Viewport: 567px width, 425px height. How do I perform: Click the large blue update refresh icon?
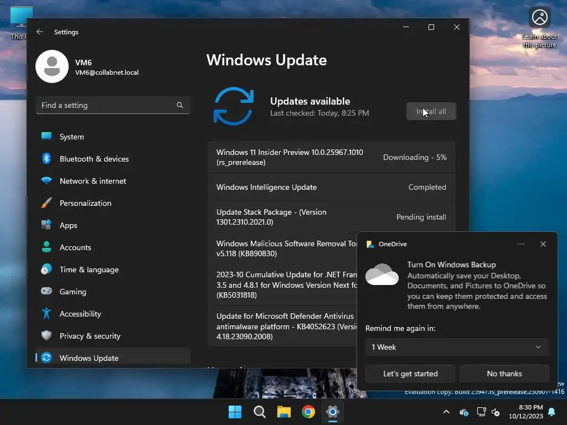point(234,106)
